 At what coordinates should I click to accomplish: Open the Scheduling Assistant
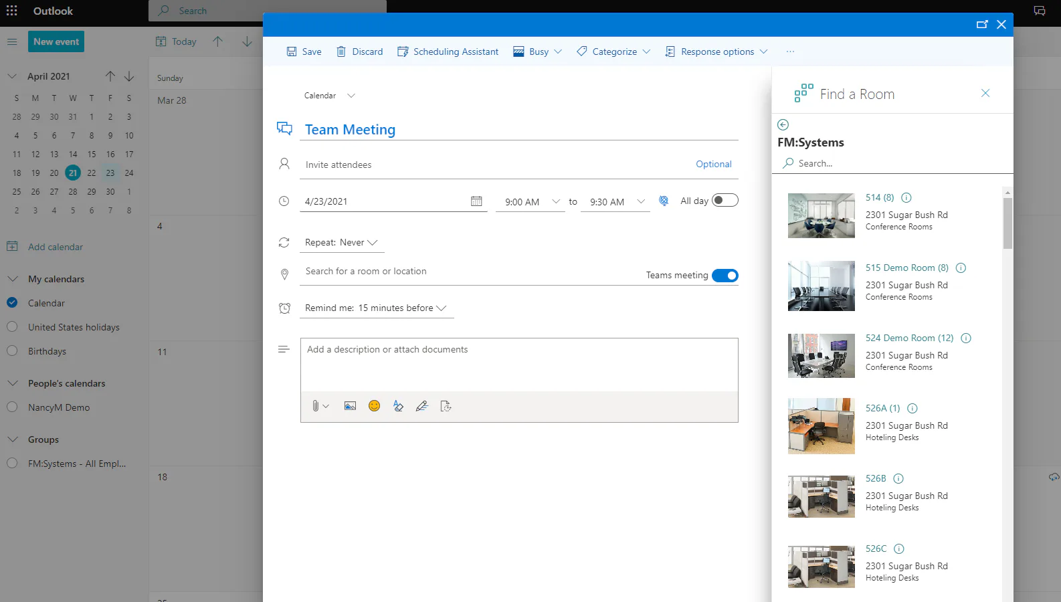point(448,52)
